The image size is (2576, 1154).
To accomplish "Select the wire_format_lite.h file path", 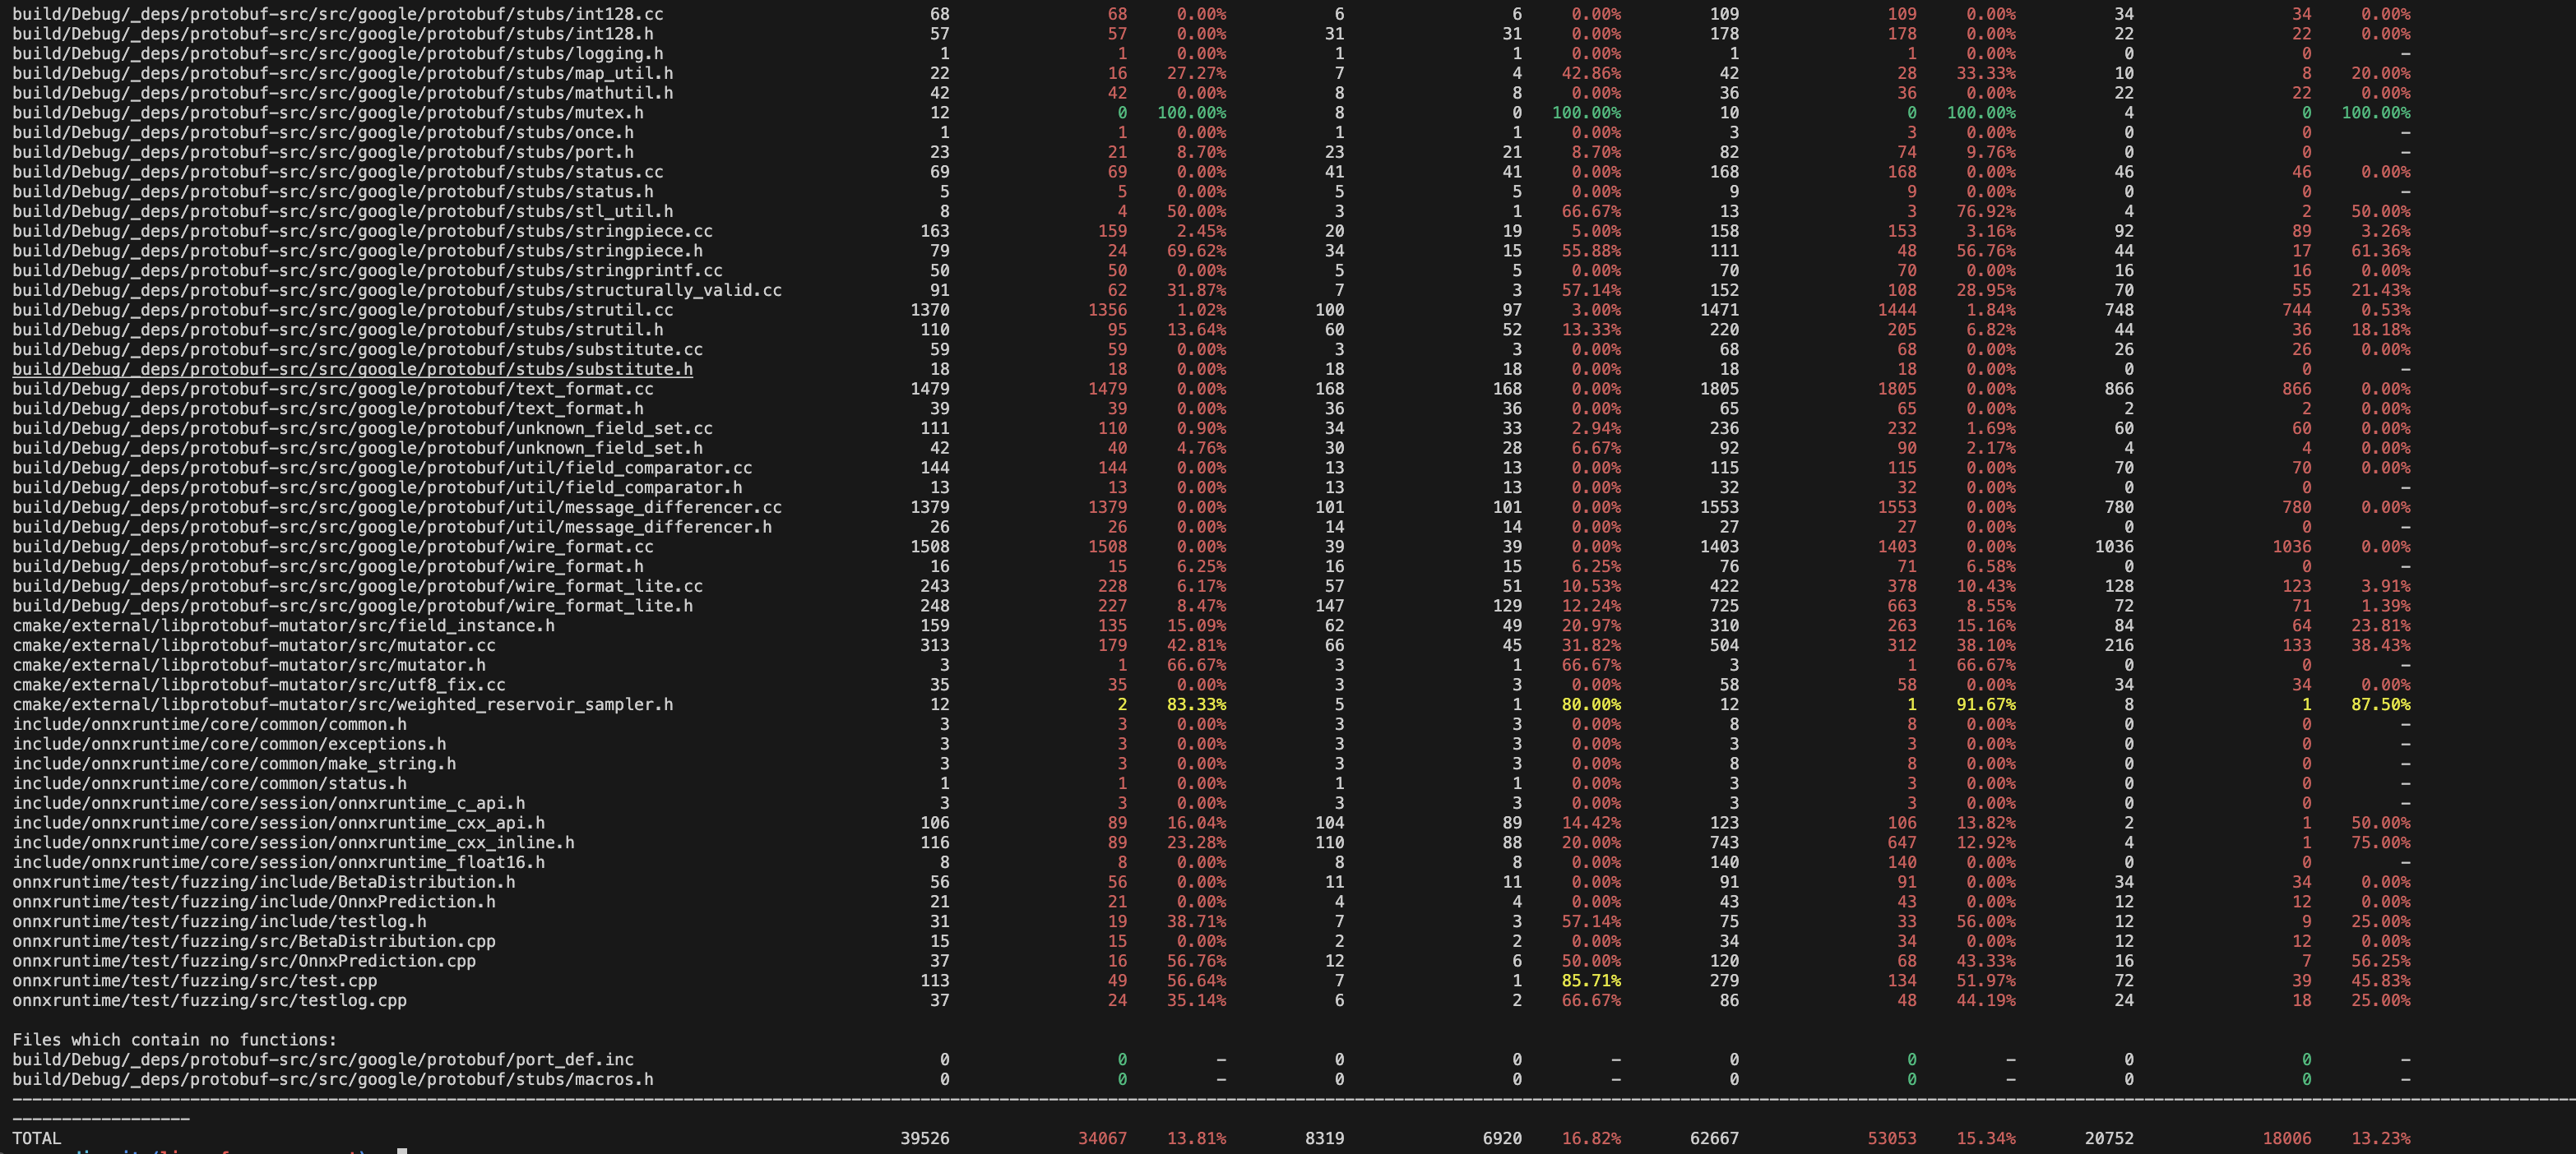I will (x=352, y=607).
